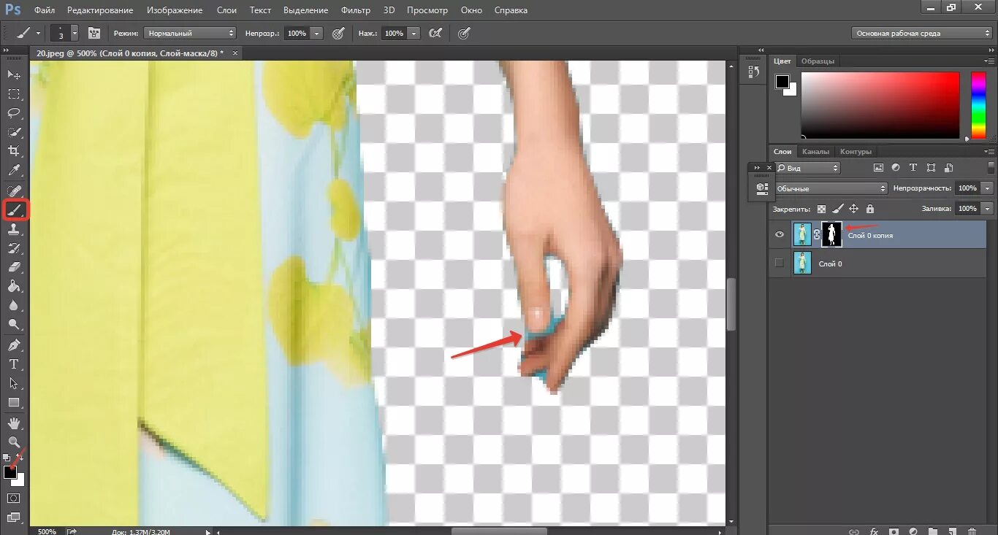Click the link layers icon at panel bottom
The height and width of the screenshot is (535, 998).
(853, 531)
